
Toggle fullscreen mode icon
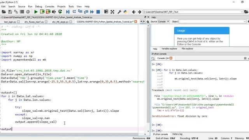tap(112, 12)
